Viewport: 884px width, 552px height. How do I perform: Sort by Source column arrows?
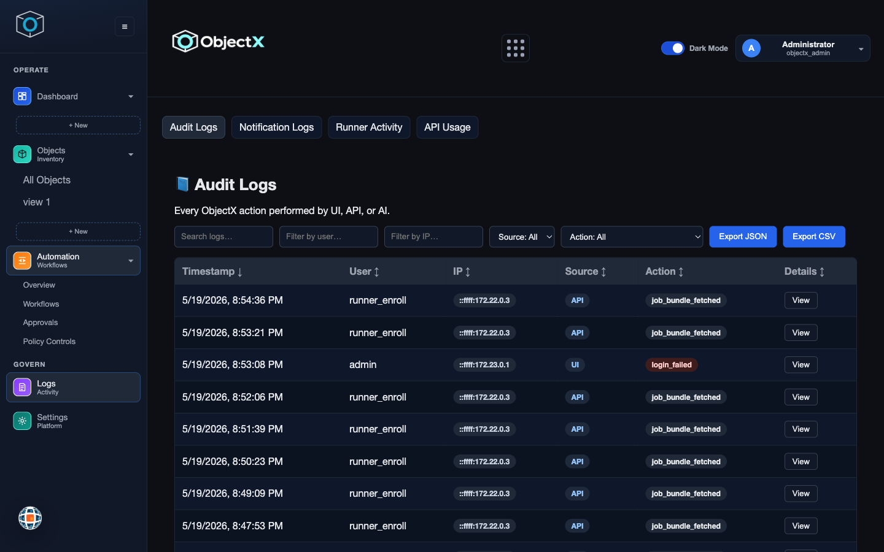[603, 272]
